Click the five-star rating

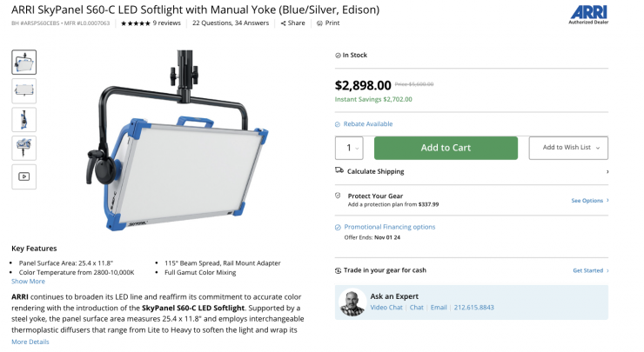click(x=135, y=23)
